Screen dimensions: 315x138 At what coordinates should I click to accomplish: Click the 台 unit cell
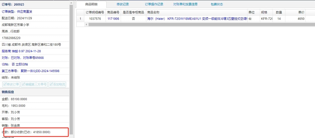click(254, 19)
